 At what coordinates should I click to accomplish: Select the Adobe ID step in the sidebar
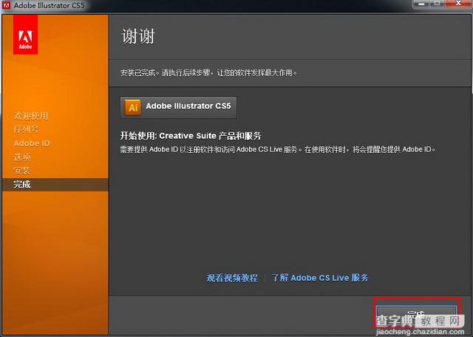click(x=32, y=143)
